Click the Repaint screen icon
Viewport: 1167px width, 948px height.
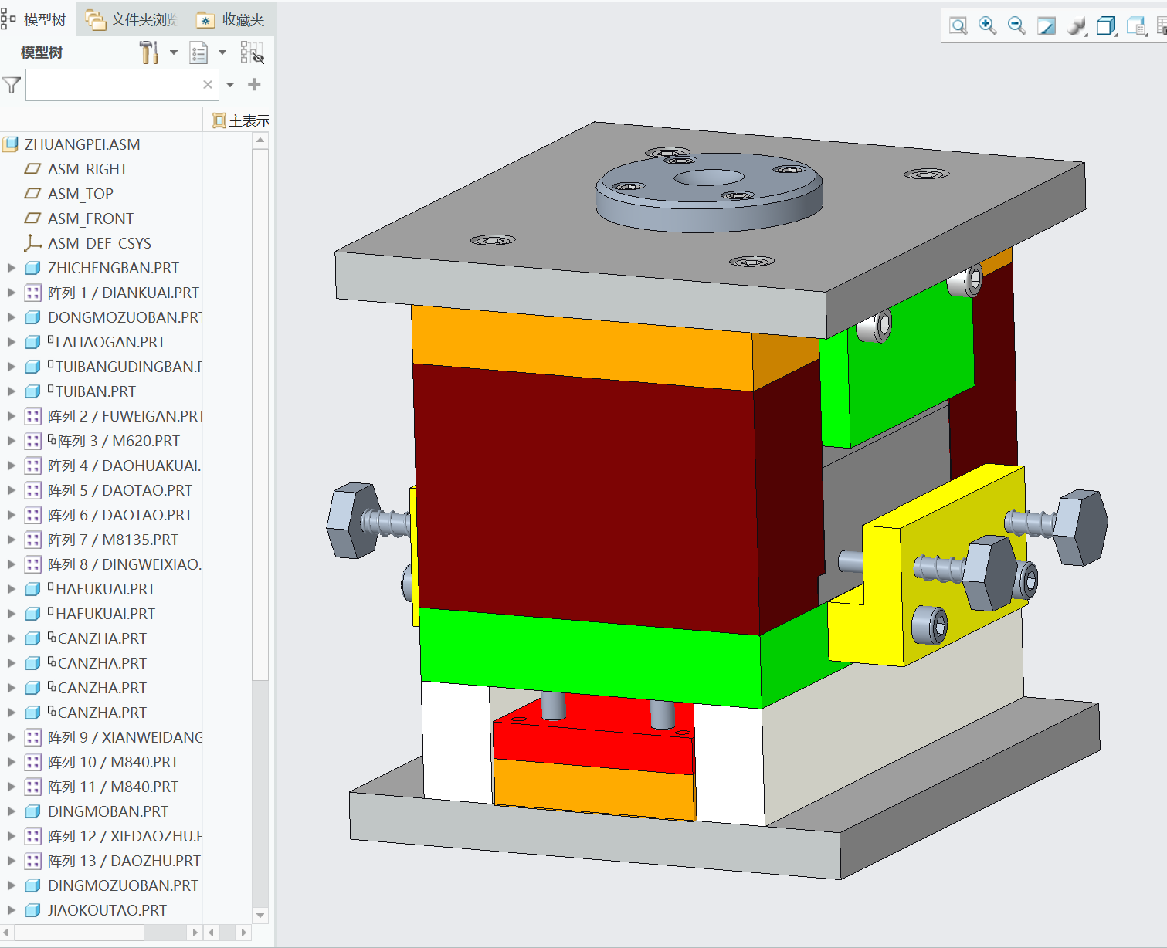pos(1047,26)
